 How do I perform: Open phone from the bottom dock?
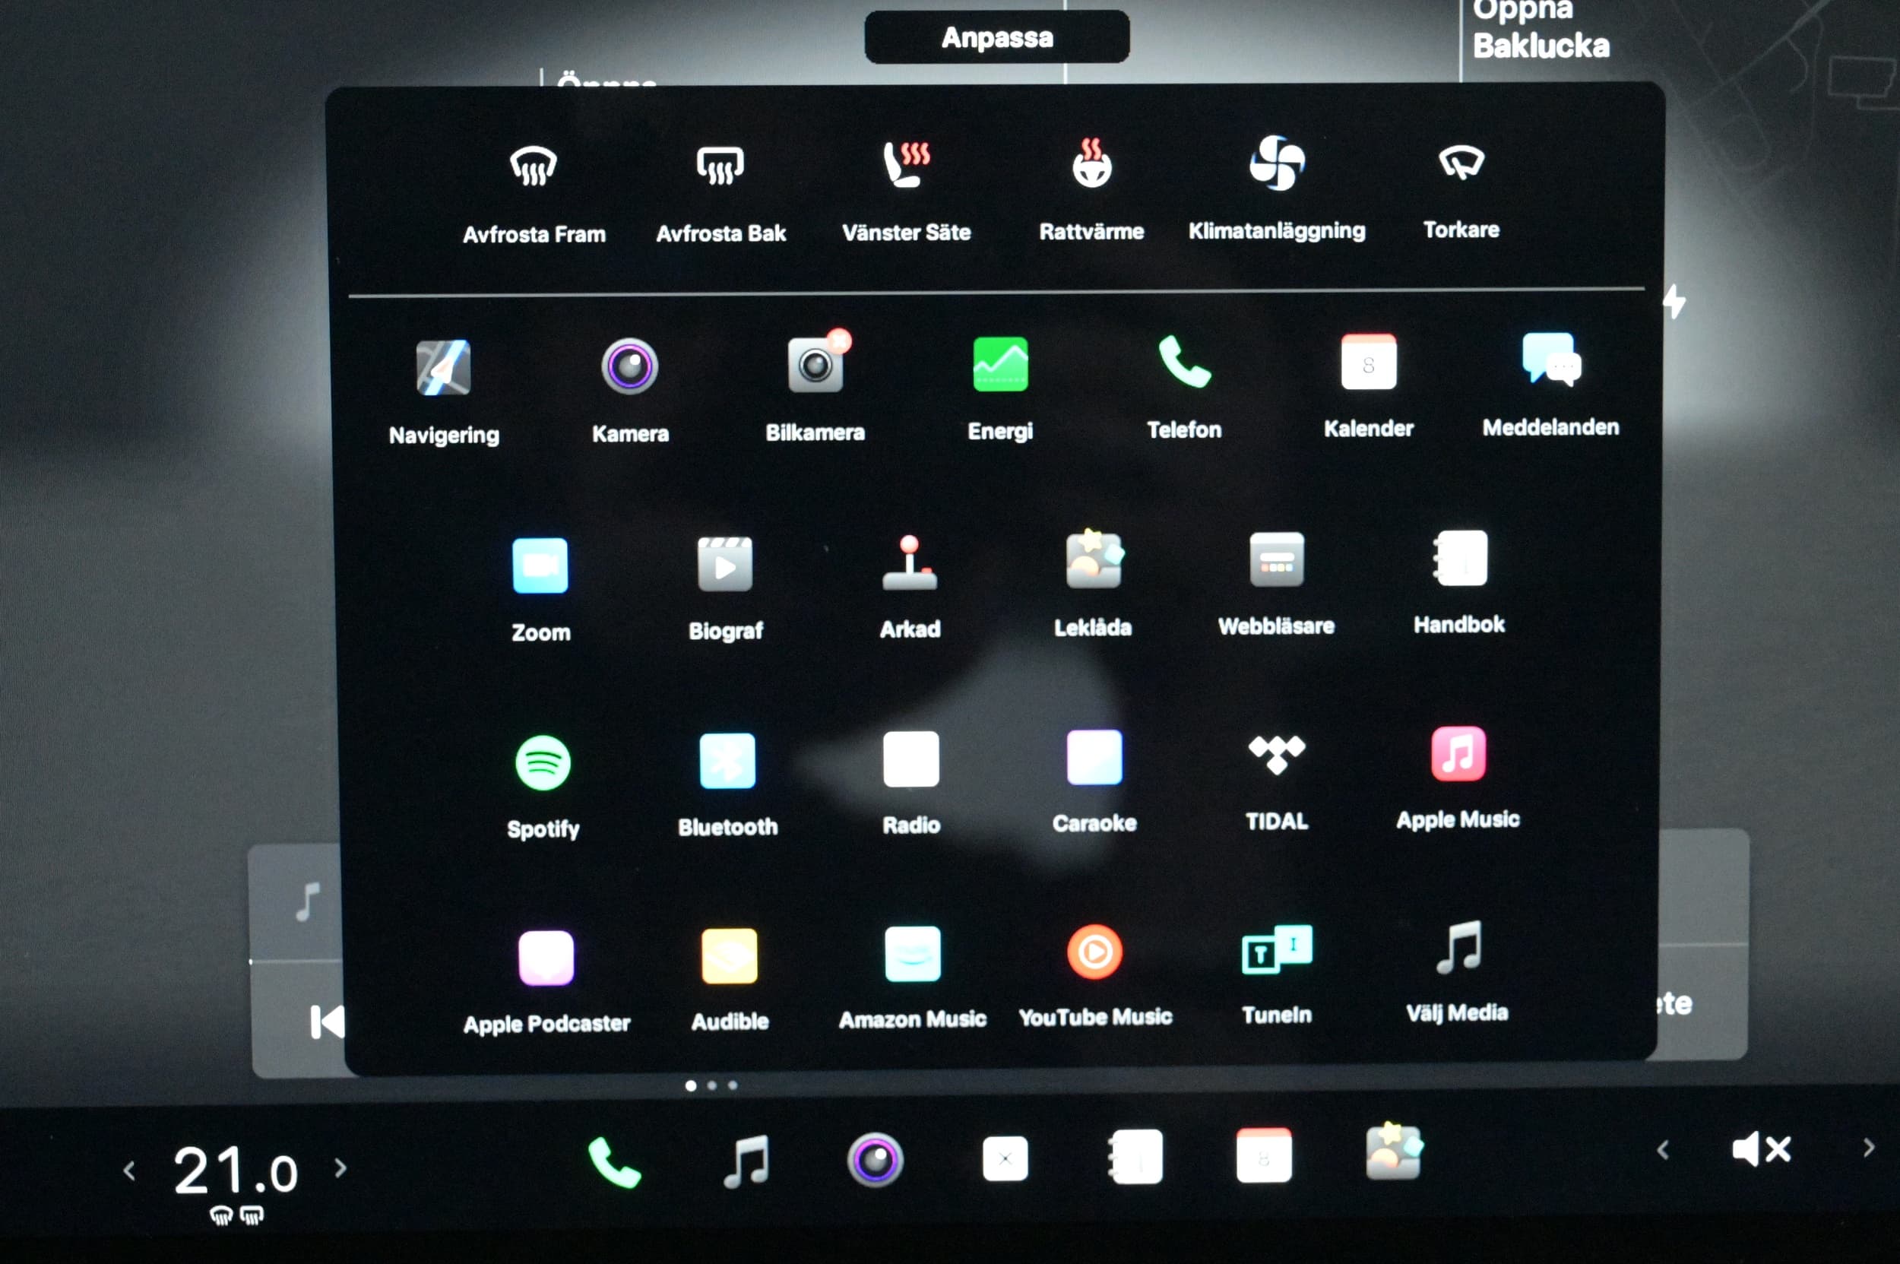coord(613,1161)
